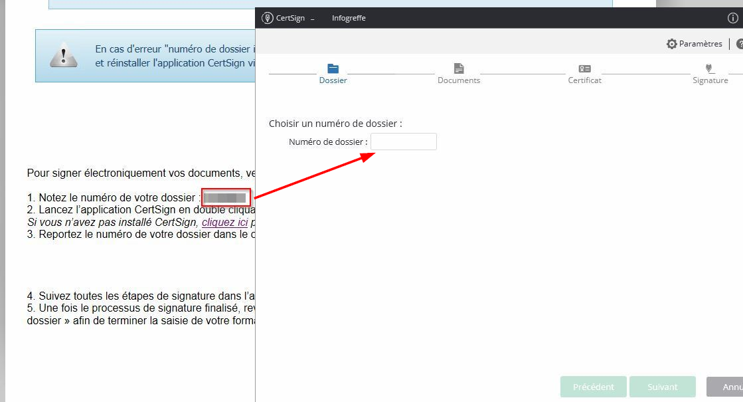The height and width of the screenshot is (402, 743).
Task: Select the Dossier folder step icon
Action: 333,68
